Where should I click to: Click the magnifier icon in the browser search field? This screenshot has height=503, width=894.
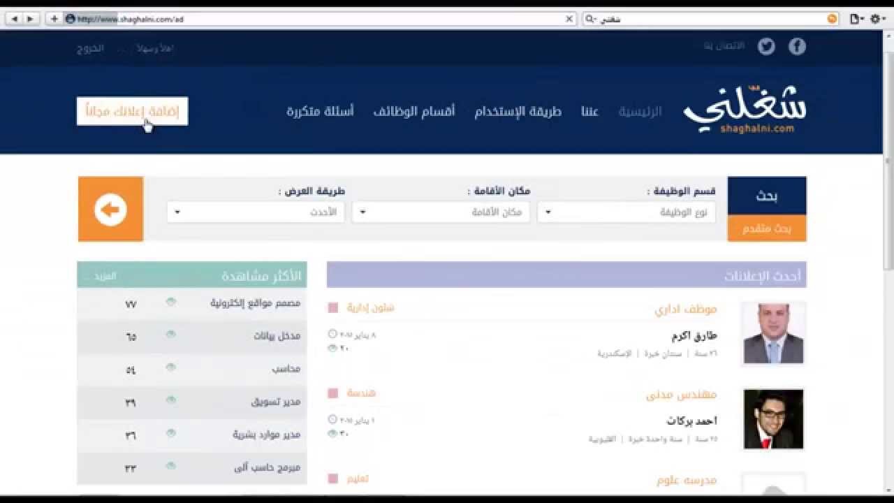[x=589, y=19]
